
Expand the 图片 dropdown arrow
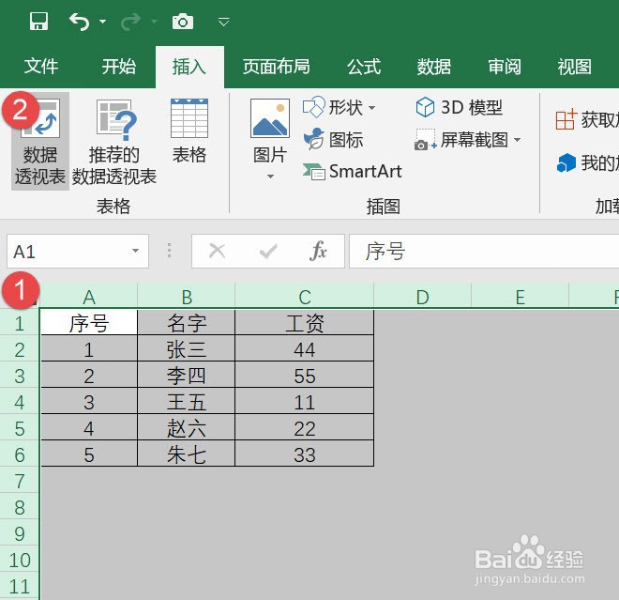(270, 177)
